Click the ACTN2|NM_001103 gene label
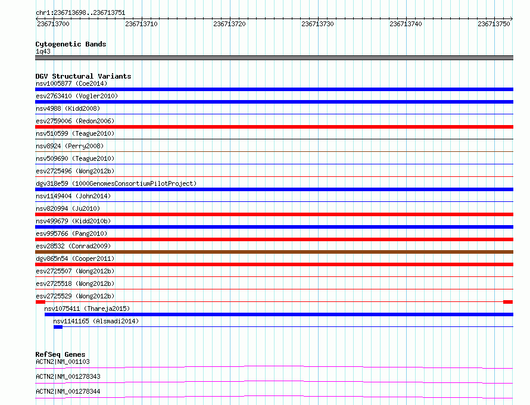The height and width of the screenshot is (405, 530). [x=63, y=362]
